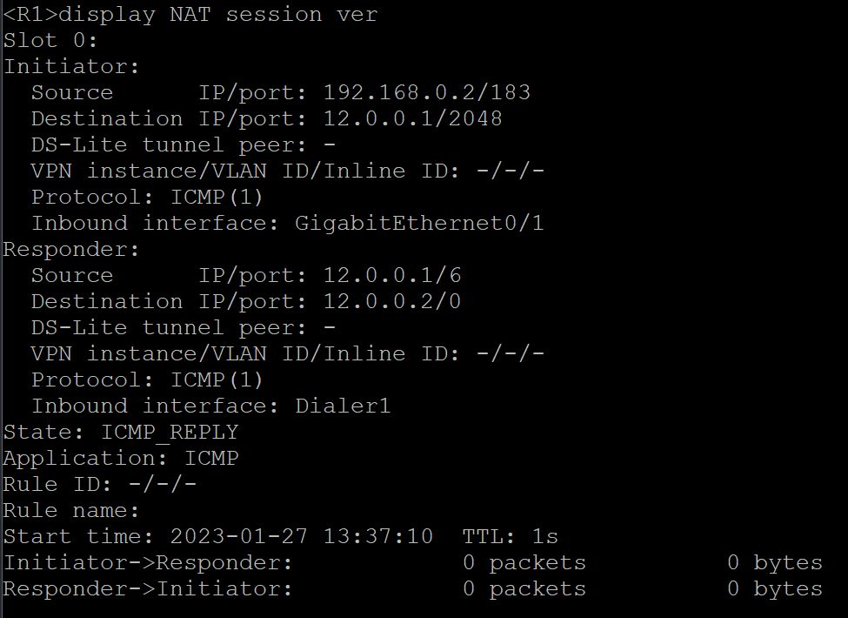Viewport: 848px width, 618px height.
Task: Click the 'Slot 0:' line
Action: [50, 41]
